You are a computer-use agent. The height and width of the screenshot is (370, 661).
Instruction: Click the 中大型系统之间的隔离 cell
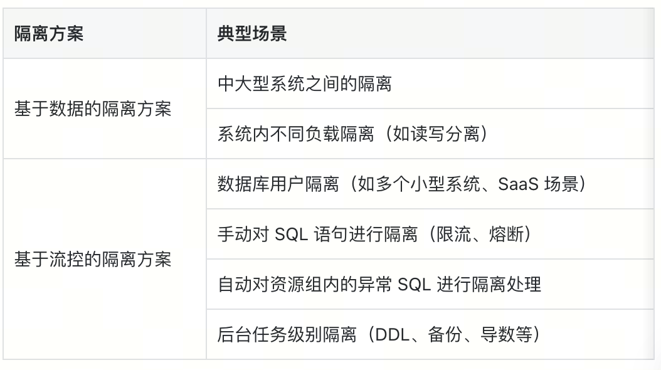pyautogui.click(x=430, y=83)
